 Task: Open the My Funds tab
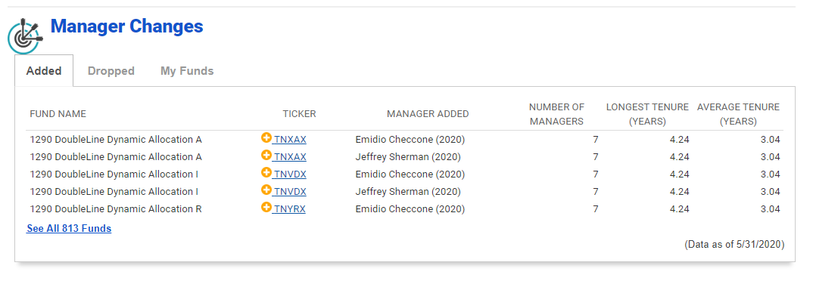coord(187,71)
